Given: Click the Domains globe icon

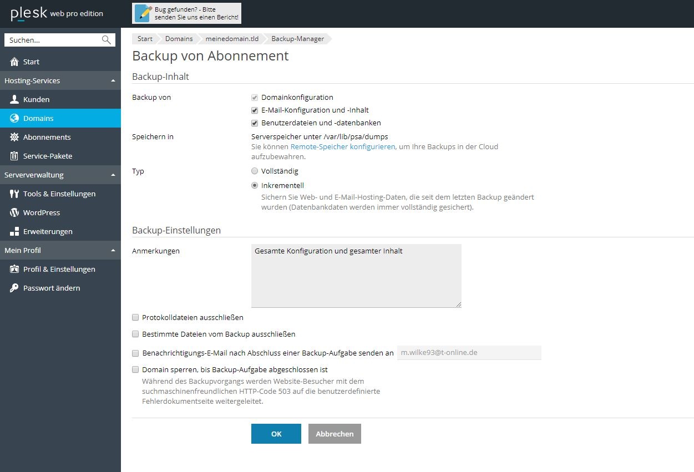Looking at the screenshot, I should (x=14, y=118).
